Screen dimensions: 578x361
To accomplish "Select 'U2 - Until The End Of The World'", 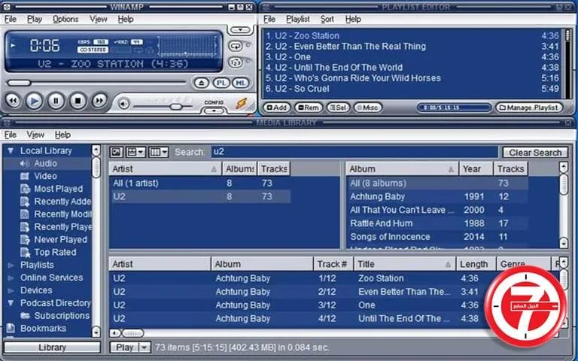I will point(412,68).
